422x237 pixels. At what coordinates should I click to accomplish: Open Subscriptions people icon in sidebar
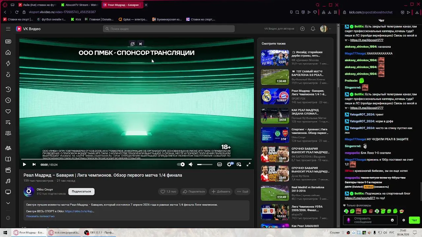8,133
